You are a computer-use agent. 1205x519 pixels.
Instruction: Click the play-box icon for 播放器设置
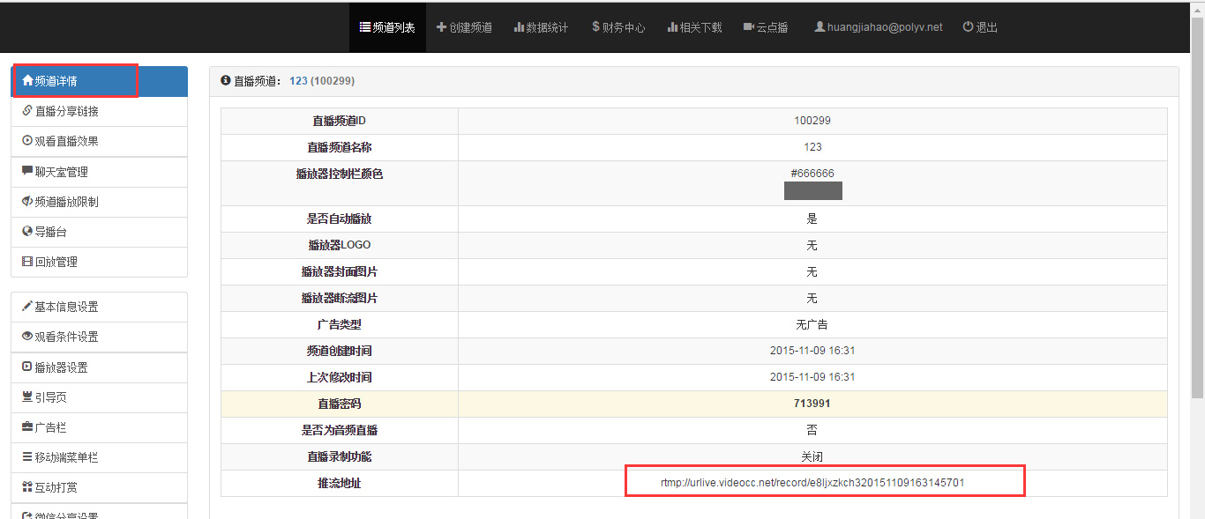pyautogui.click(x=27, y=367)
